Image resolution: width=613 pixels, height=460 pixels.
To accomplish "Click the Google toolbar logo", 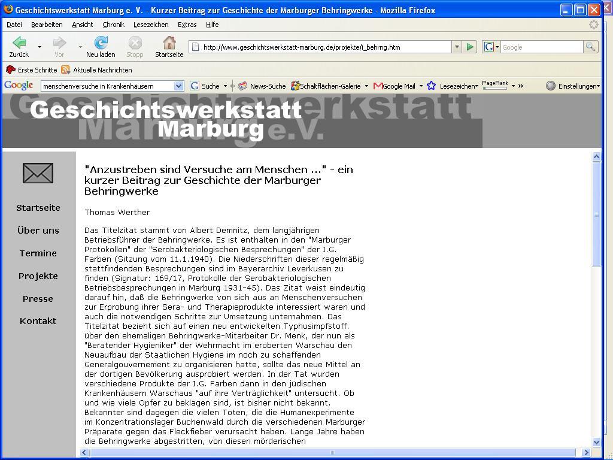I will click(x=19, y=85).
